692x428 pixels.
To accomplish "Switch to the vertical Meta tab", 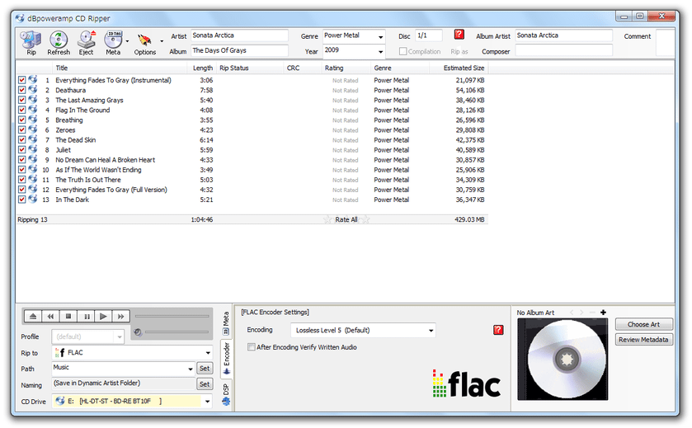I will pos(226,323).
